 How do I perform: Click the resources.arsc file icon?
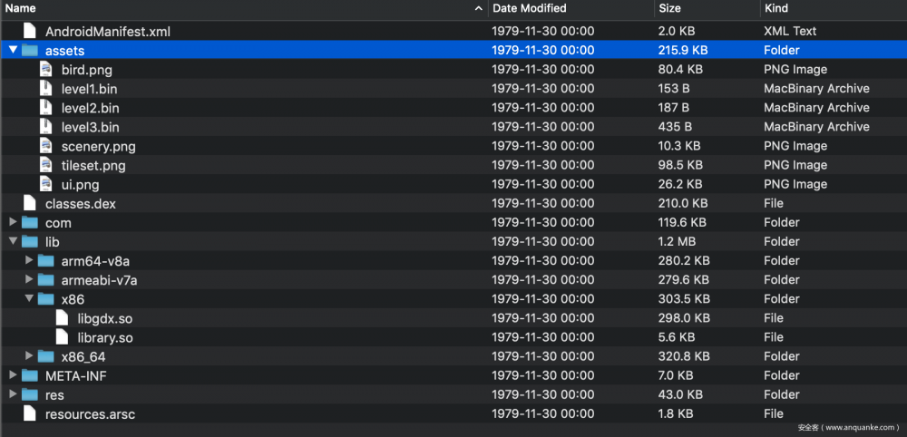(30, 413)
